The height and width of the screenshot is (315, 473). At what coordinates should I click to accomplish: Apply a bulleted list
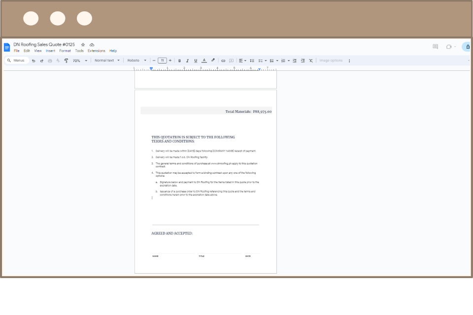coord(272,61)
